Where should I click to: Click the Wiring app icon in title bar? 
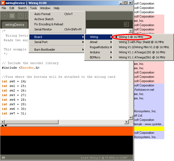pyautogui.click(x=3, y=3)
